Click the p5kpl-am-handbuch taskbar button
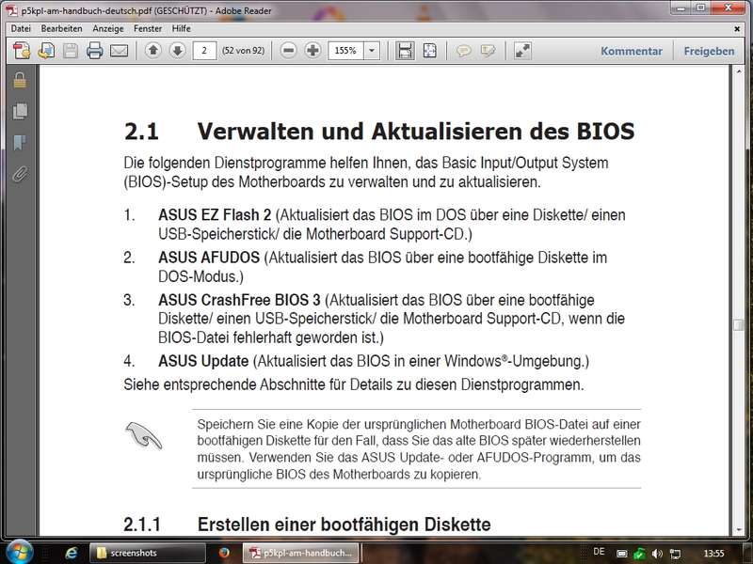This screenshot has width=753, height=564. (x=300, y=553)
